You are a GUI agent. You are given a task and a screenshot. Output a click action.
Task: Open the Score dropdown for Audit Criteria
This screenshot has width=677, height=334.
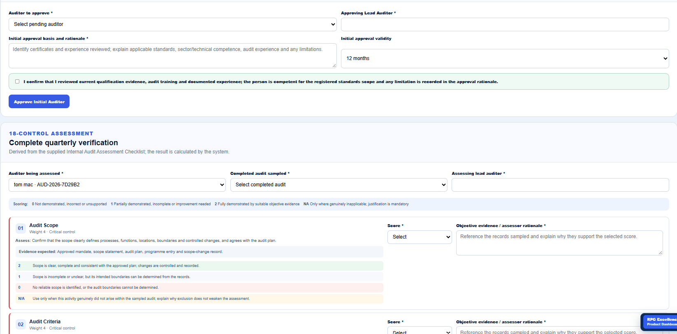point(420,330)
